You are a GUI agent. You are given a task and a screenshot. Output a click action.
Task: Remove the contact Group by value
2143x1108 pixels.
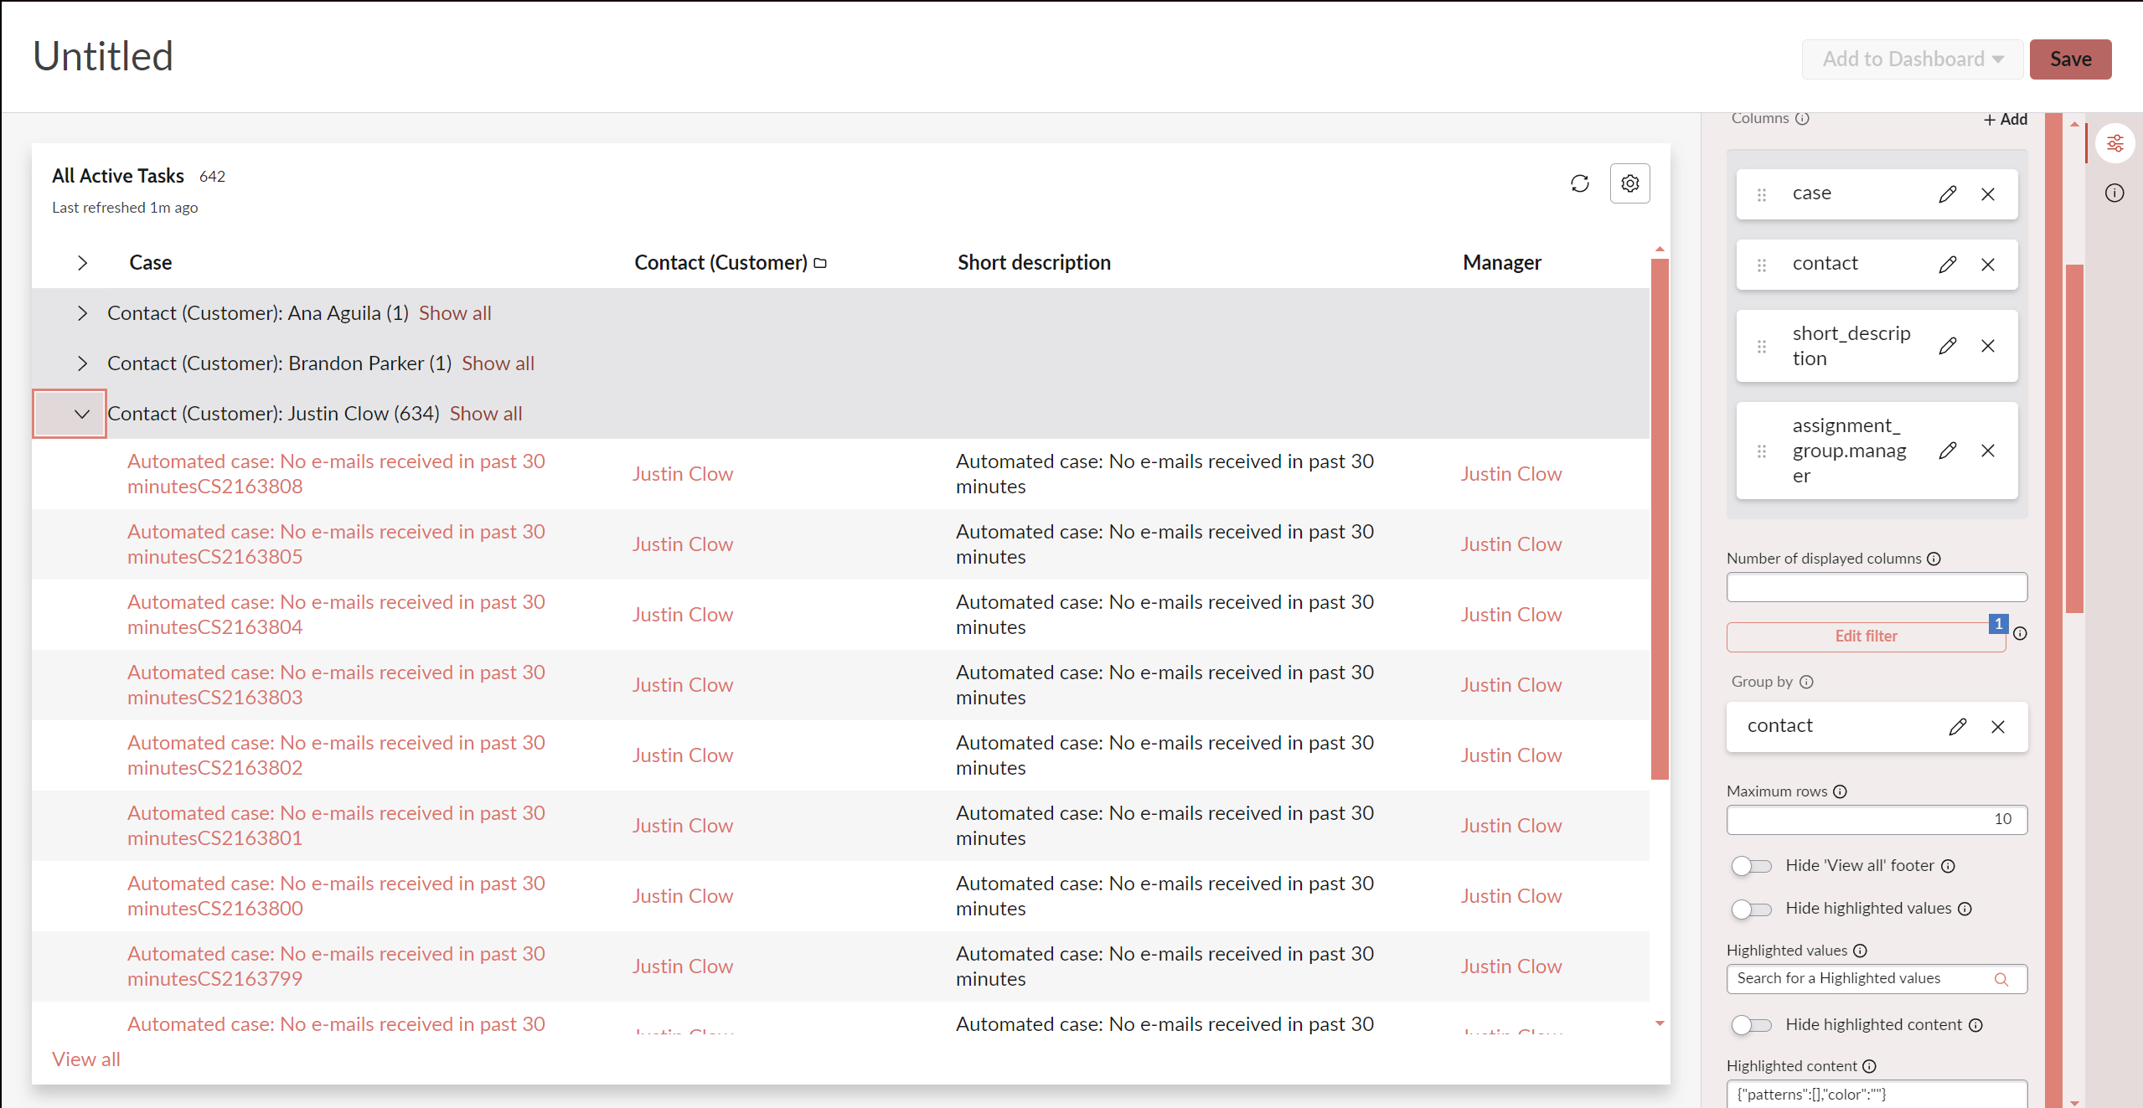click(1997, 726)
